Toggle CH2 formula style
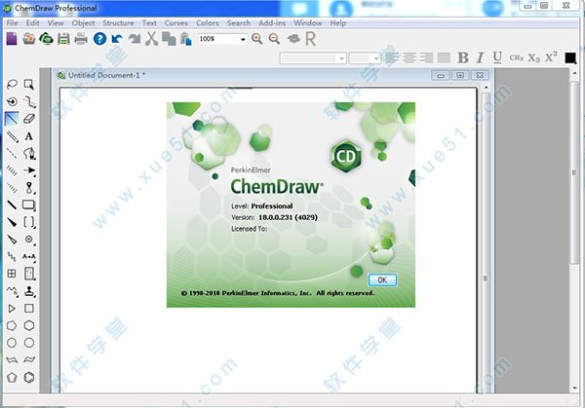Image resolution: width=585 pixels, height=408 pixels. 517,57
